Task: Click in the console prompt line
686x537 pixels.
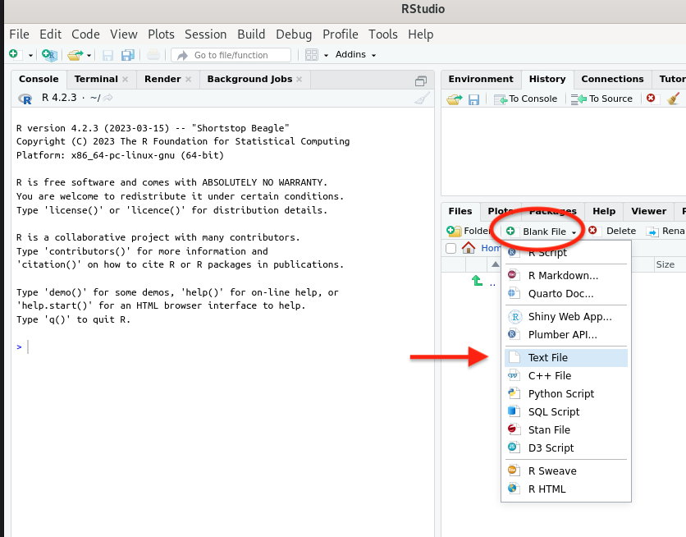Action: (x=223, y=347)
